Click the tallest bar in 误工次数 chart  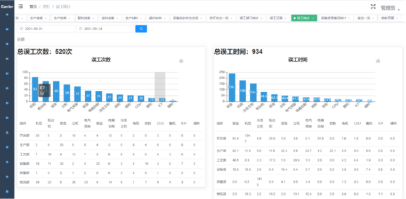[x=35, y=89]
